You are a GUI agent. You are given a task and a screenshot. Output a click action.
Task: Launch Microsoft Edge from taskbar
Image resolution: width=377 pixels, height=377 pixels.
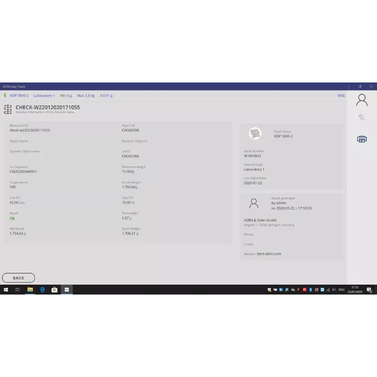click(42, 290)
